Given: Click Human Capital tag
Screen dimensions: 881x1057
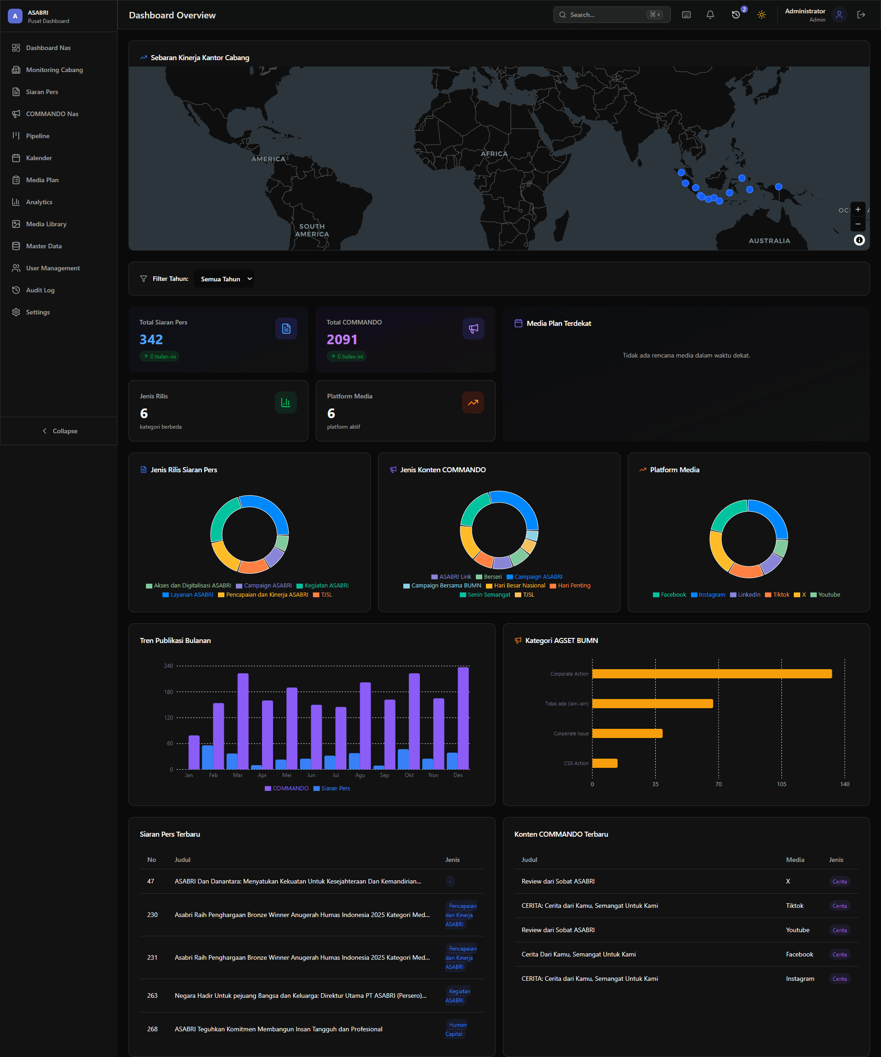Looking at the screenshot, I should [456, 1029].
